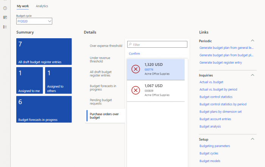Open the Assigned to me tile
This screenshot has width=265, height=167.
tap(30, 80)
